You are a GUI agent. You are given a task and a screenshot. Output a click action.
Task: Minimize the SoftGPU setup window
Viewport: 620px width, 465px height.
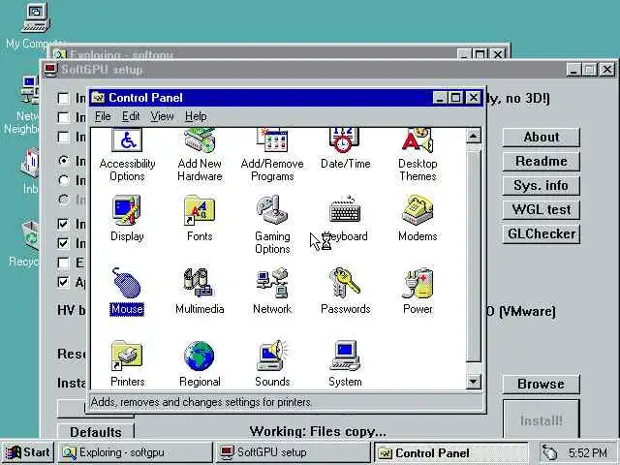point(573,70)
